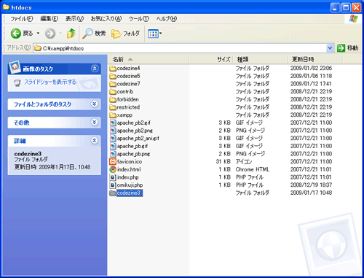Screen dimensions: 364x278
Task: Select the codezine7 folder icon
Action: (113, 84)
